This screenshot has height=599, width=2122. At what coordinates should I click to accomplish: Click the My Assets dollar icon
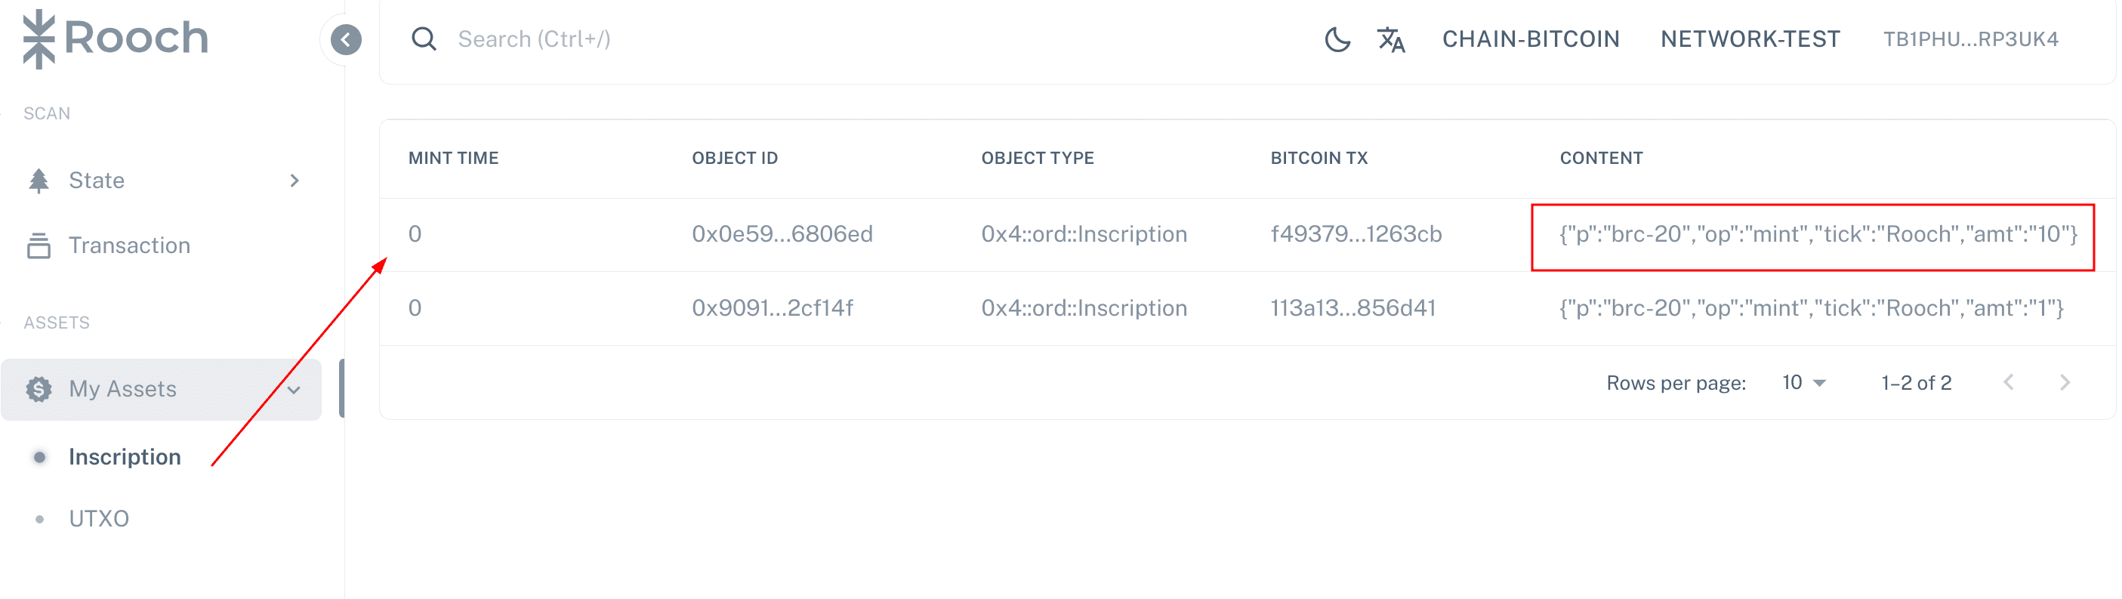pos(39,389)
